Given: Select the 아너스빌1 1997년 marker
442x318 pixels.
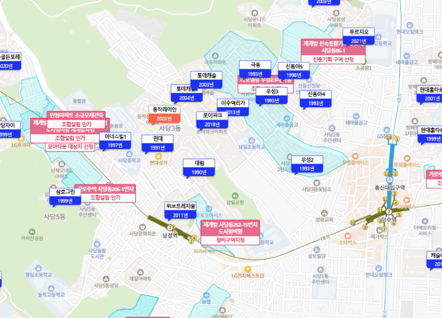Looking at the screenshot, I should 115,141.
